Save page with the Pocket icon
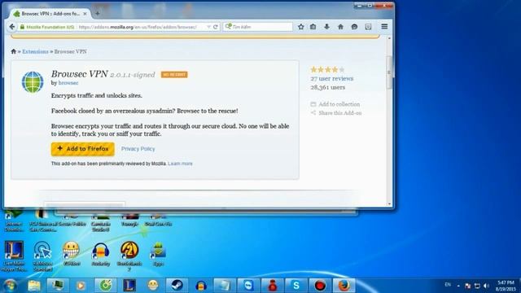Viewport: 521px width, 293px height. [368, 27]
